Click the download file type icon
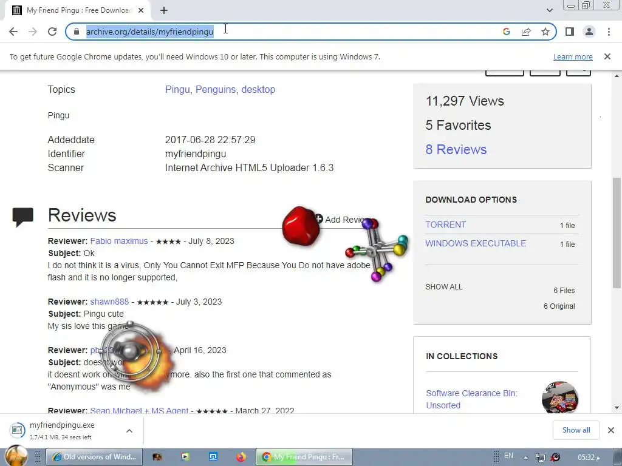Screen dimensions: 622x466 (x=17, y=430)
